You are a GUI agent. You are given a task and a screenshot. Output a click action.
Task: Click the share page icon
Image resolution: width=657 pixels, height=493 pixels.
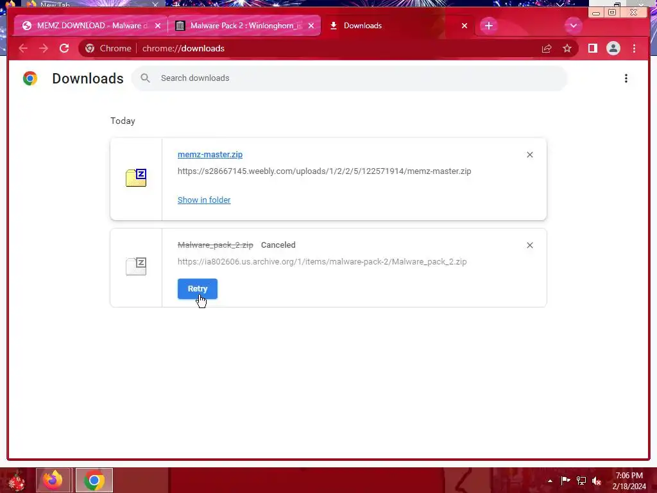(547, 49)
